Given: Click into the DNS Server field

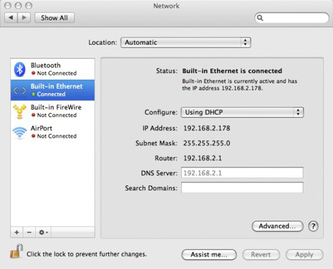Looking at the screenshot, I should tap(242, 173).
